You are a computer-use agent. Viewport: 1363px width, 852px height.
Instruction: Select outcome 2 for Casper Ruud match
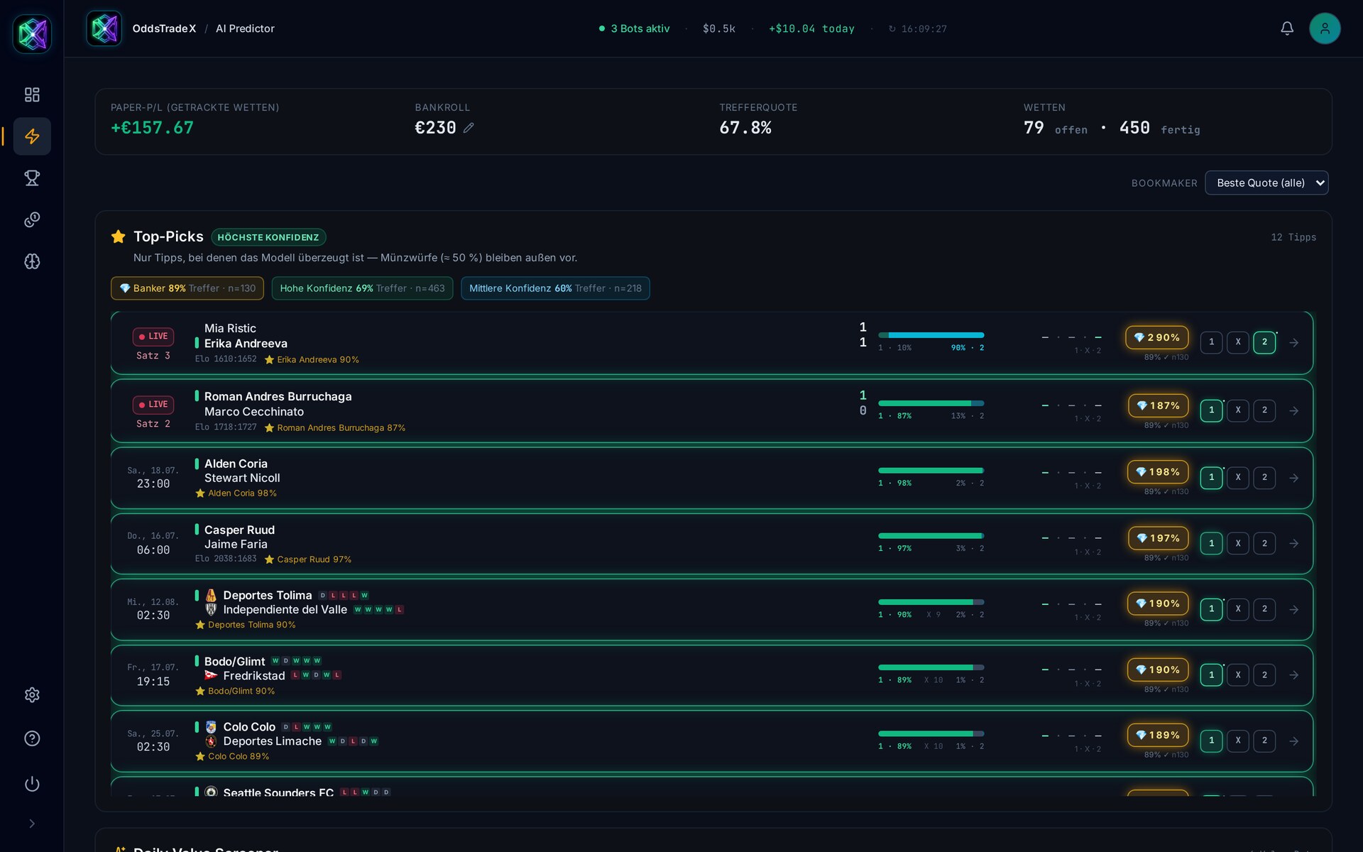(x=1264, y=543)
